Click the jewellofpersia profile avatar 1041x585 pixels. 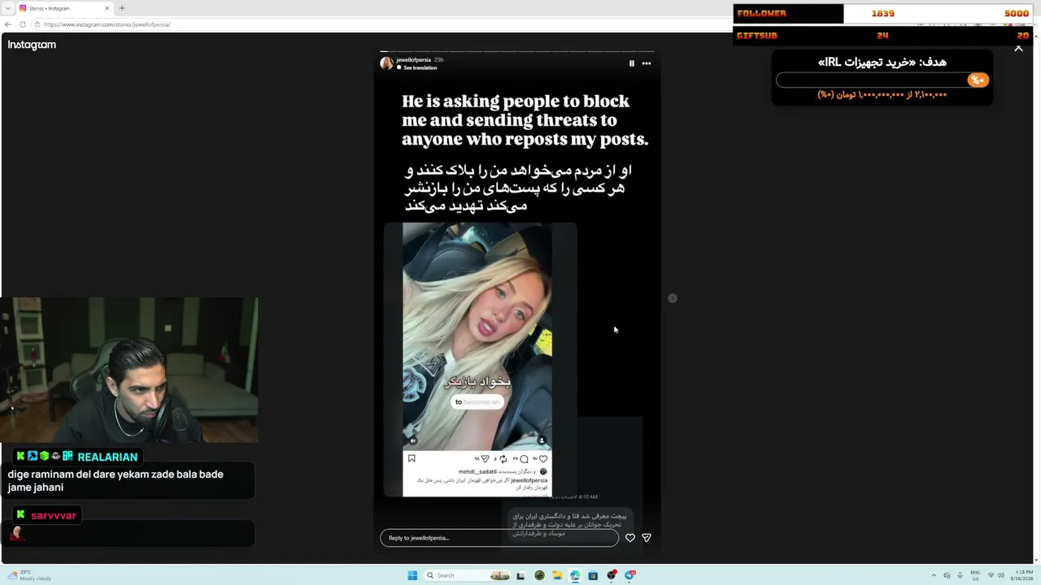[x=386, y=63]
